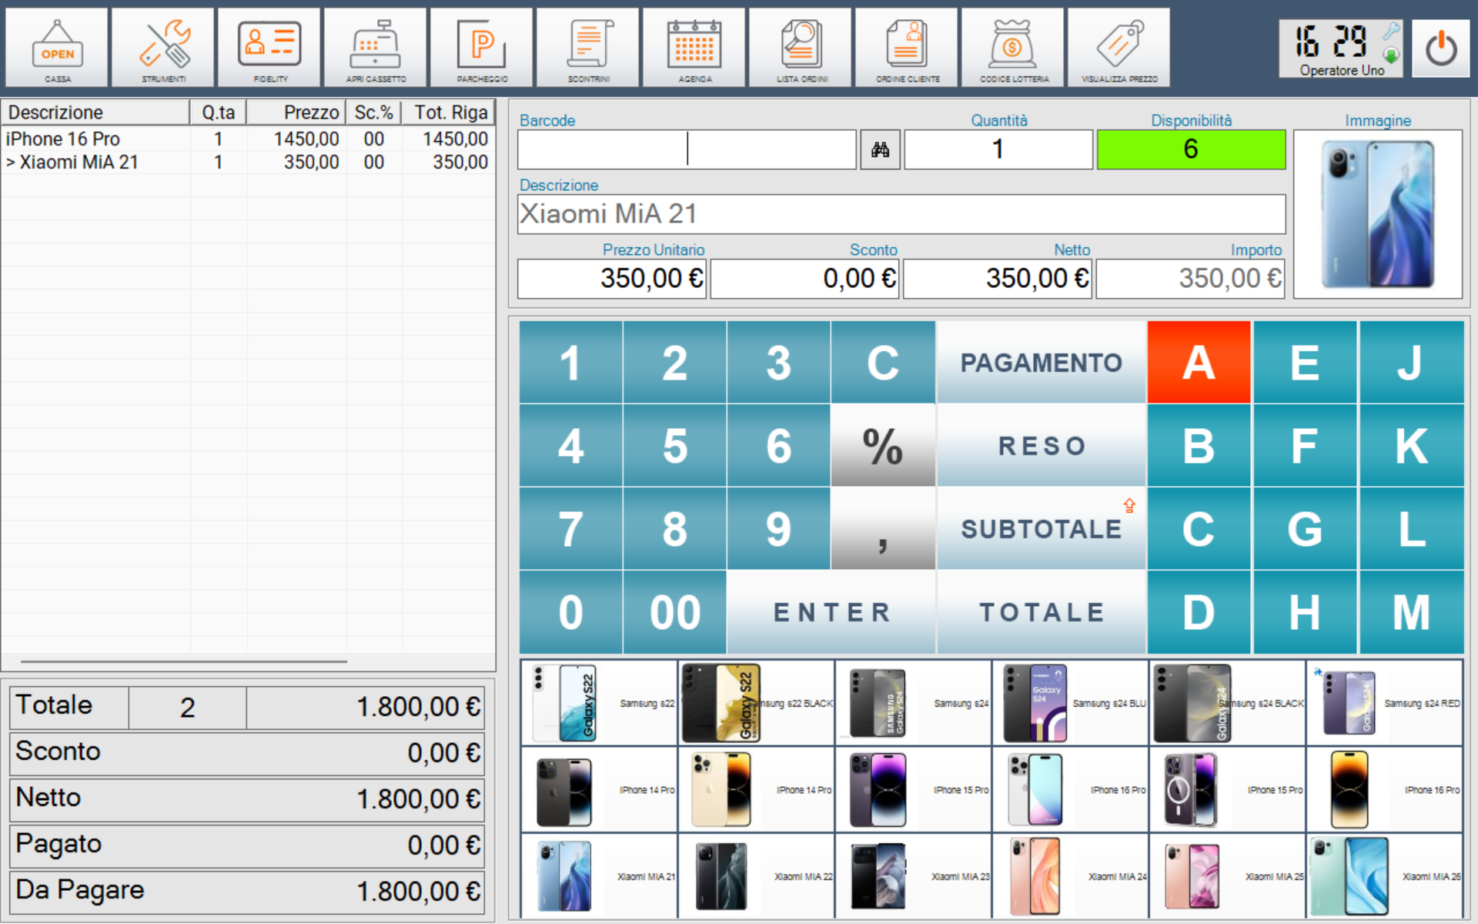This screenshot has height=924, width=1478.
Task: Open the Strumenti tools menu
Action: pyautogui.click(x=163, y=48)
